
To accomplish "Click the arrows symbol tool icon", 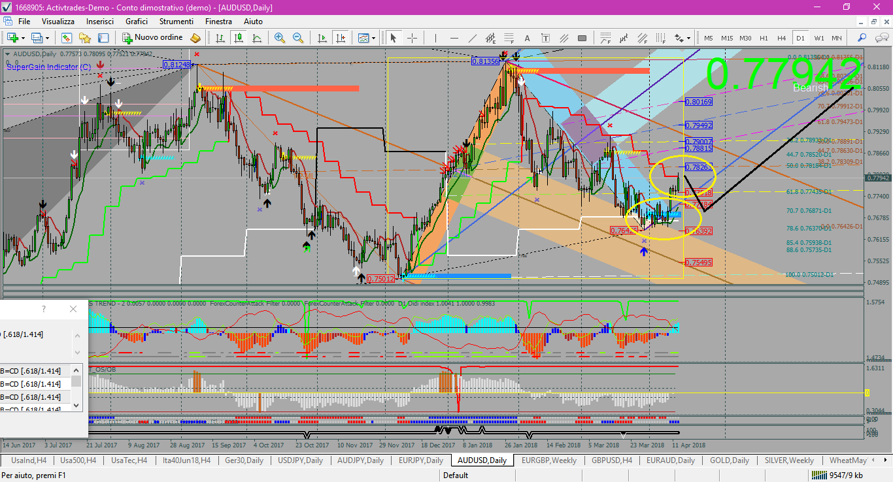I will pos(678,38).
